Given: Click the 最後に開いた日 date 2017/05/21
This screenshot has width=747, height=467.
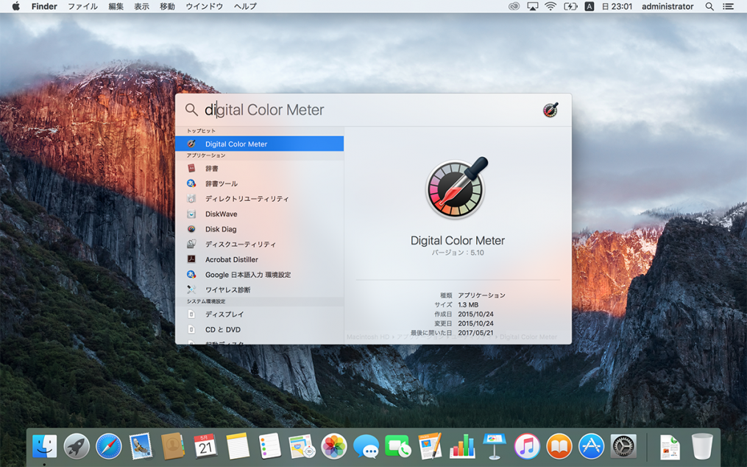Looking at the screenshot, I should (475, 333).
